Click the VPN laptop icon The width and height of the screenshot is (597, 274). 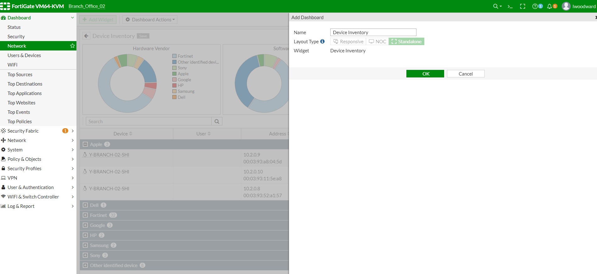(3, 178)
